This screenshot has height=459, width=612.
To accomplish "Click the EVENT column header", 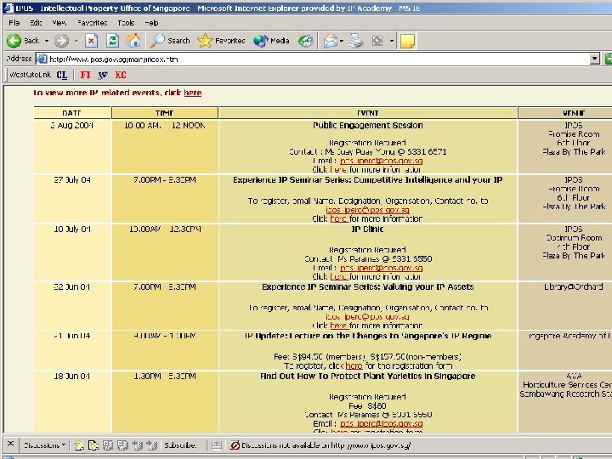I will (x=368, y=113).
